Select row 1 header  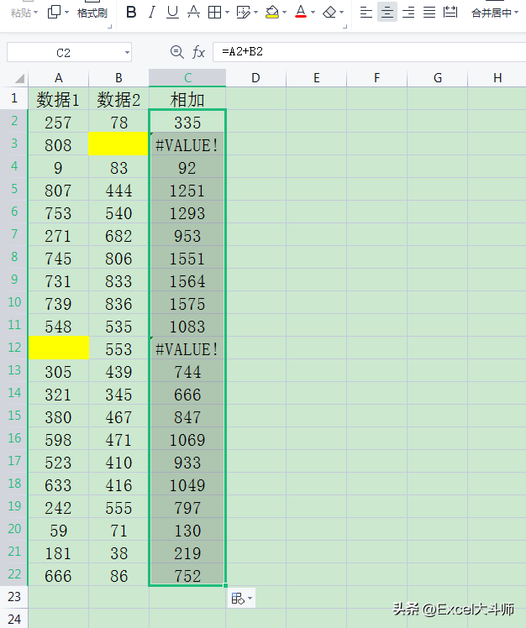14,98
